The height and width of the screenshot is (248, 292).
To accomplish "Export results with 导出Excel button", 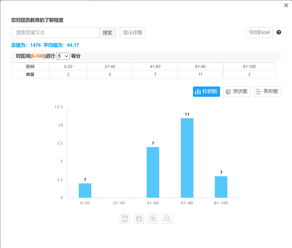I will [x=259, y=33].
